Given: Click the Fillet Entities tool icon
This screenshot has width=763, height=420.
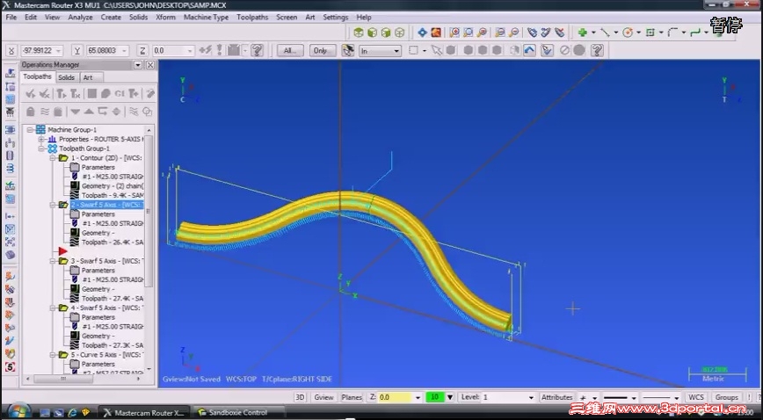Looking at the screenshot, I should pyautogui.click(x=672, y=33).
